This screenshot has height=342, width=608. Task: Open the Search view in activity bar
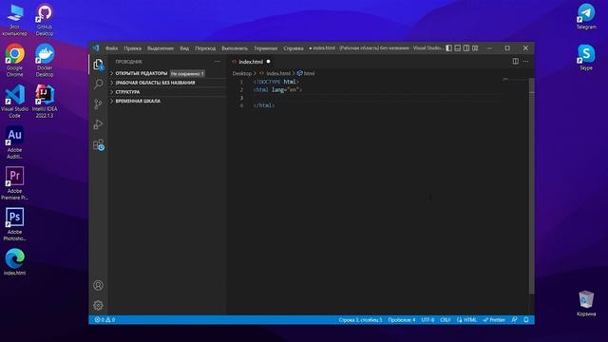pyautogui.click(x=98, y=84)
